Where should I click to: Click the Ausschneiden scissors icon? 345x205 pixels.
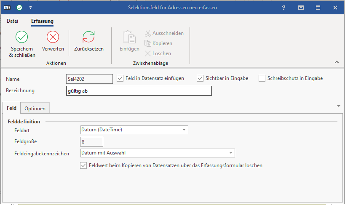148,33
